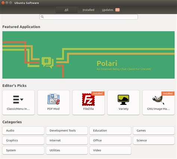Browse the Development Tools category
The image size is (177, 159).
(67, 131)
